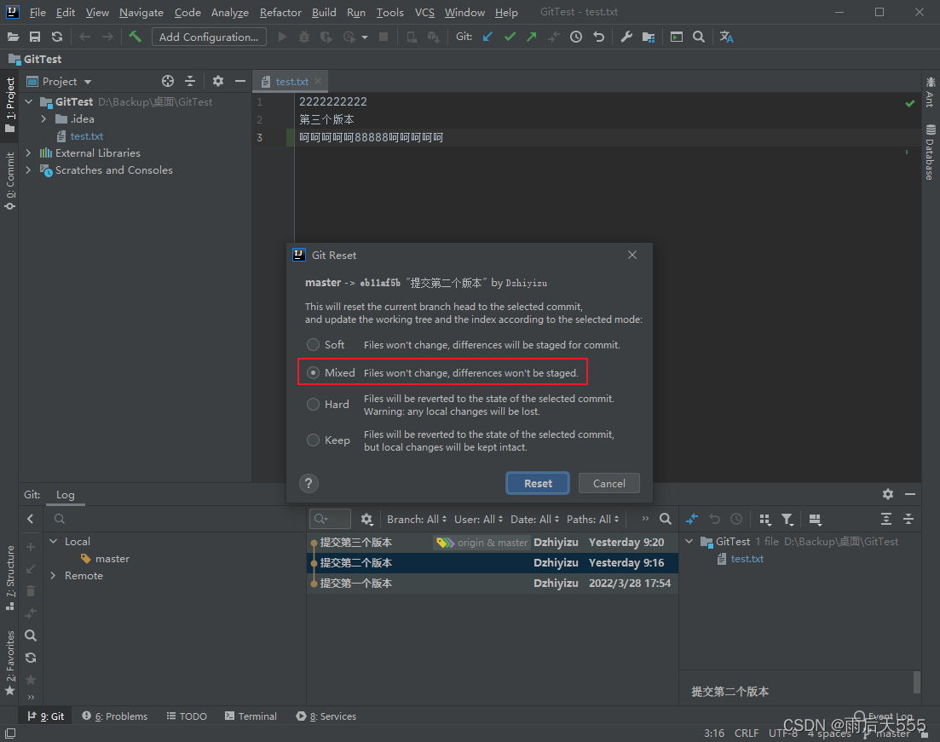
Task: Open the 0: Commit side panel
Action: (9, 181)
